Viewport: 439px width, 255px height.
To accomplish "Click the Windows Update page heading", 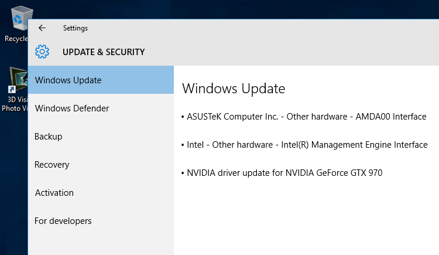I will pos(234,89).
